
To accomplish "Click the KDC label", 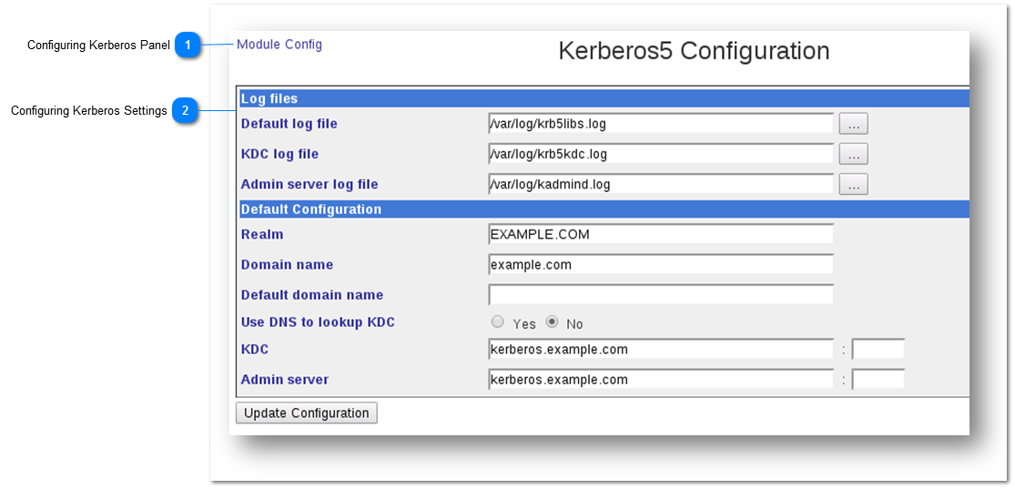I will click(x=254, y=350).
